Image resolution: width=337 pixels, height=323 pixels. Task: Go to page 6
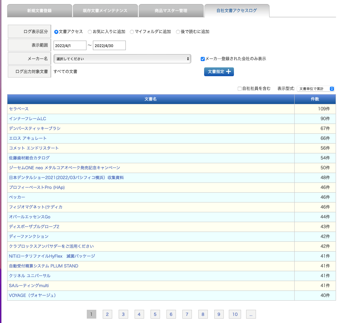click(171, 314)
